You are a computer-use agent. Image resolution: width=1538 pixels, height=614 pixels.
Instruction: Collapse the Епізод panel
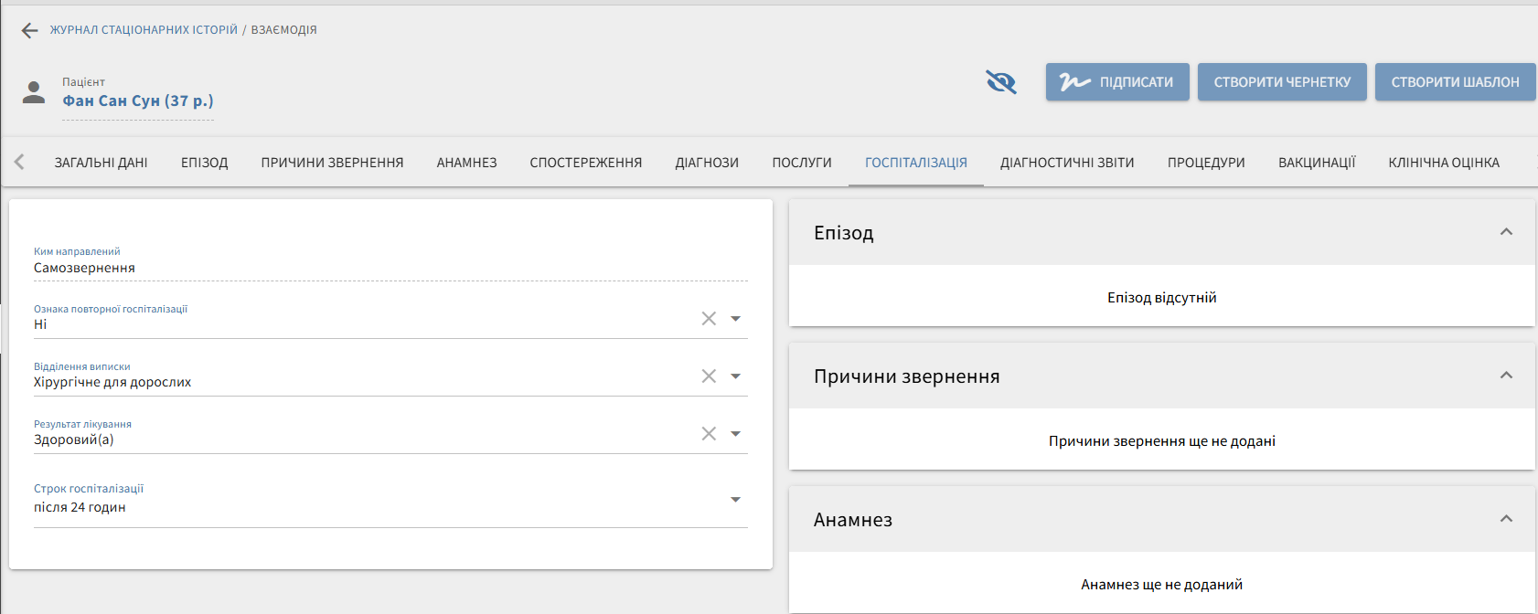1506,232
